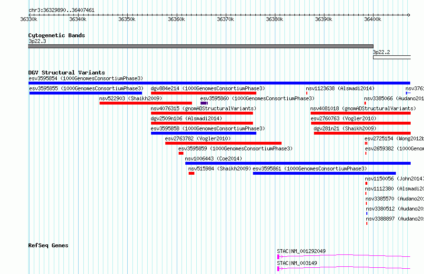Click nsv3385066 variant label

[394, 99]
